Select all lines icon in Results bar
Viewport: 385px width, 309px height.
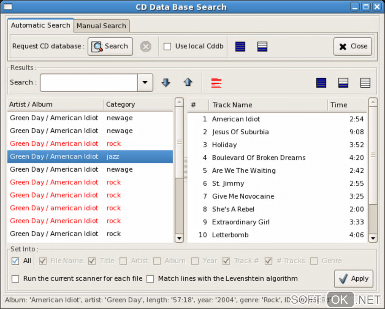(321, 83)
